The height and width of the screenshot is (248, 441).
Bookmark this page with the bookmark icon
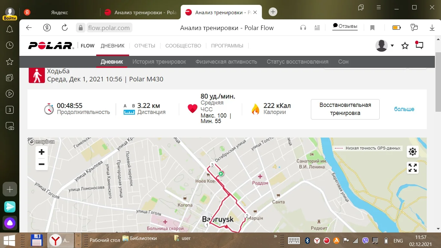point(372,28)
